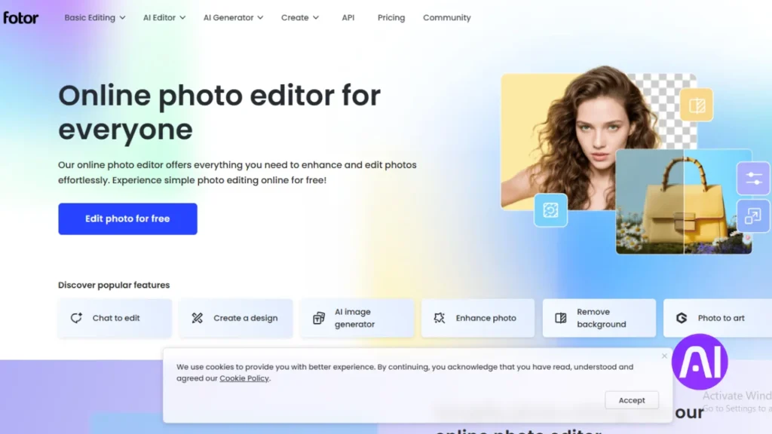Click the yellow background-removal overlay icon
Image resolution: width=772 pixels, height=434 pixels.
coord(697,105)
